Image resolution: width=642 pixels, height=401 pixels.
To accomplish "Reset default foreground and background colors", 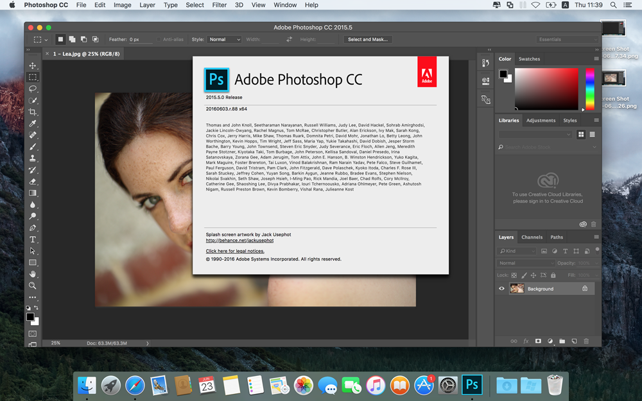I will (28, 308).
